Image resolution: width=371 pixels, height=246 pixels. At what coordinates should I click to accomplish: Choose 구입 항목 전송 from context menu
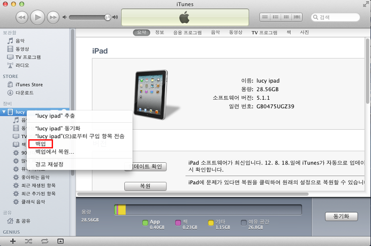coord(80,136)
